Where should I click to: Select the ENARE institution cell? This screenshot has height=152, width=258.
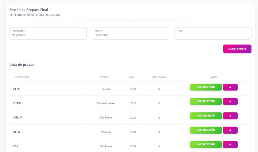click(17, 103)
